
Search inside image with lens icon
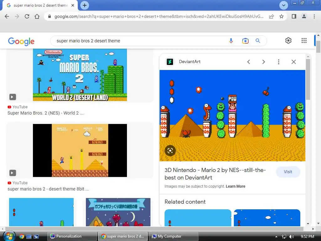(170, 151)
